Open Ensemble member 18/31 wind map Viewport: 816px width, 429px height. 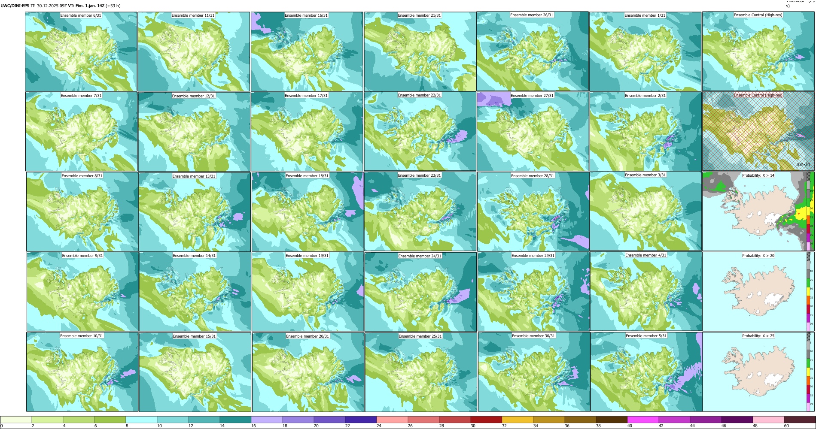tap(308, 212)
